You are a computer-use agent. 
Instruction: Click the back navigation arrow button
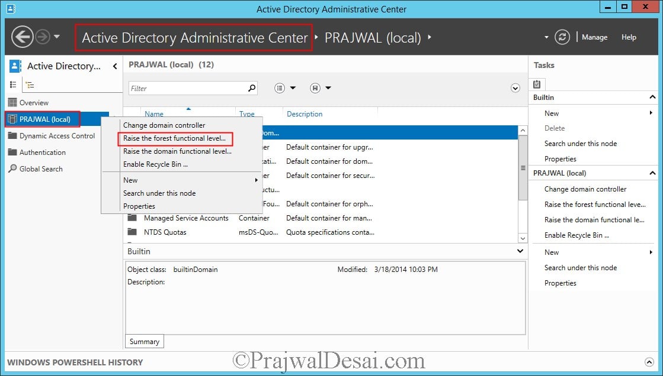[x=22, y=37]
